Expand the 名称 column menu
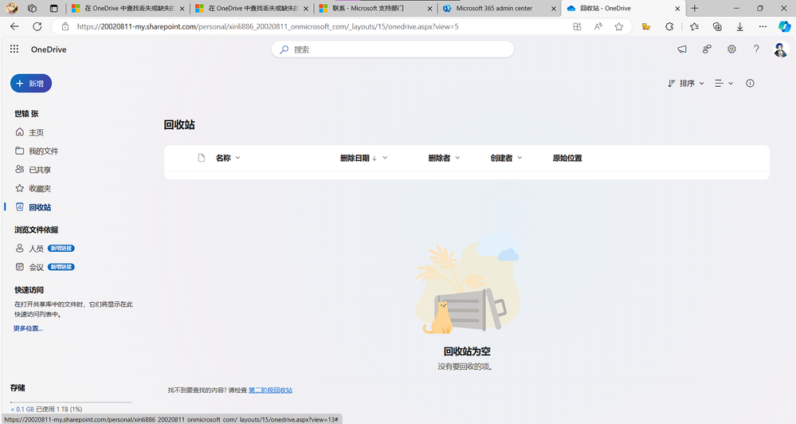The height and width of the screenshot is (424, 796). pos(237,158)
